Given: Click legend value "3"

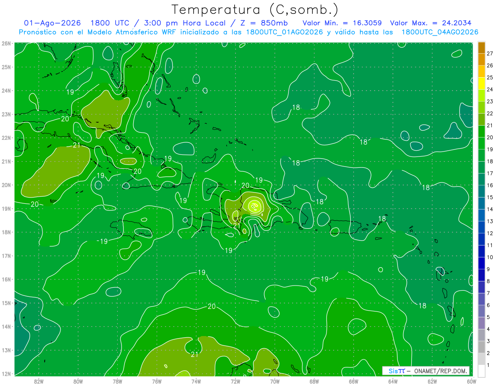Looking at the screenshot, I should click(488, 341).
